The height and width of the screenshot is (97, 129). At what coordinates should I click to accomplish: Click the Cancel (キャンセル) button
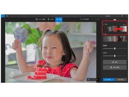click(x=121, y=79)
